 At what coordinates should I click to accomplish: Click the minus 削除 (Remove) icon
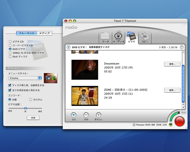pyautogui.click(x=86, y=115)
